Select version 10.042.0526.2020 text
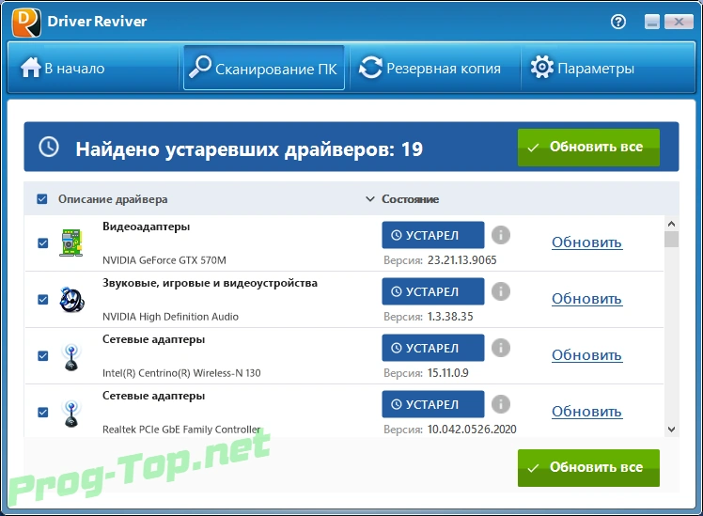The height and width of the screenshot is (516, 703). coord(472,430)
